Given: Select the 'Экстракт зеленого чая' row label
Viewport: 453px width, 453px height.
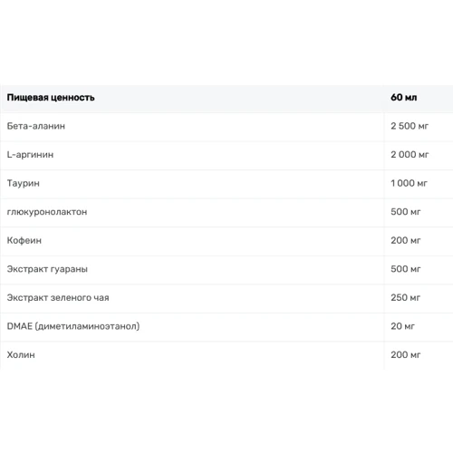Looking at the screenshot, I should 58,298.
